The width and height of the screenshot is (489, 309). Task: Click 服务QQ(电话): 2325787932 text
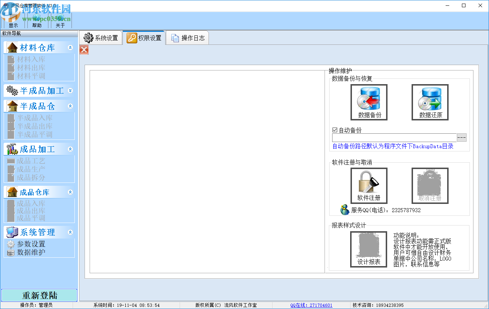(386, 210)
